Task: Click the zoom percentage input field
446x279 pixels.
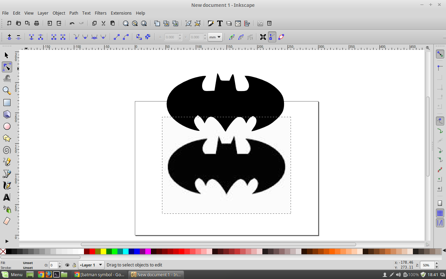Action: click(x=427, y=265)
